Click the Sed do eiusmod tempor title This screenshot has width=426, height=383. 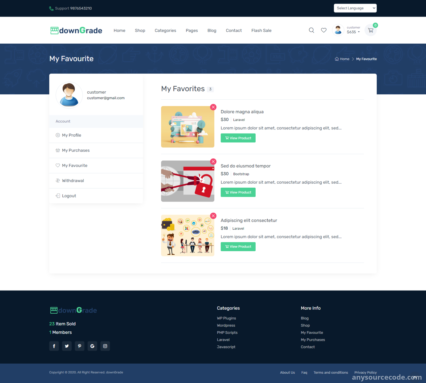point(245,166)
